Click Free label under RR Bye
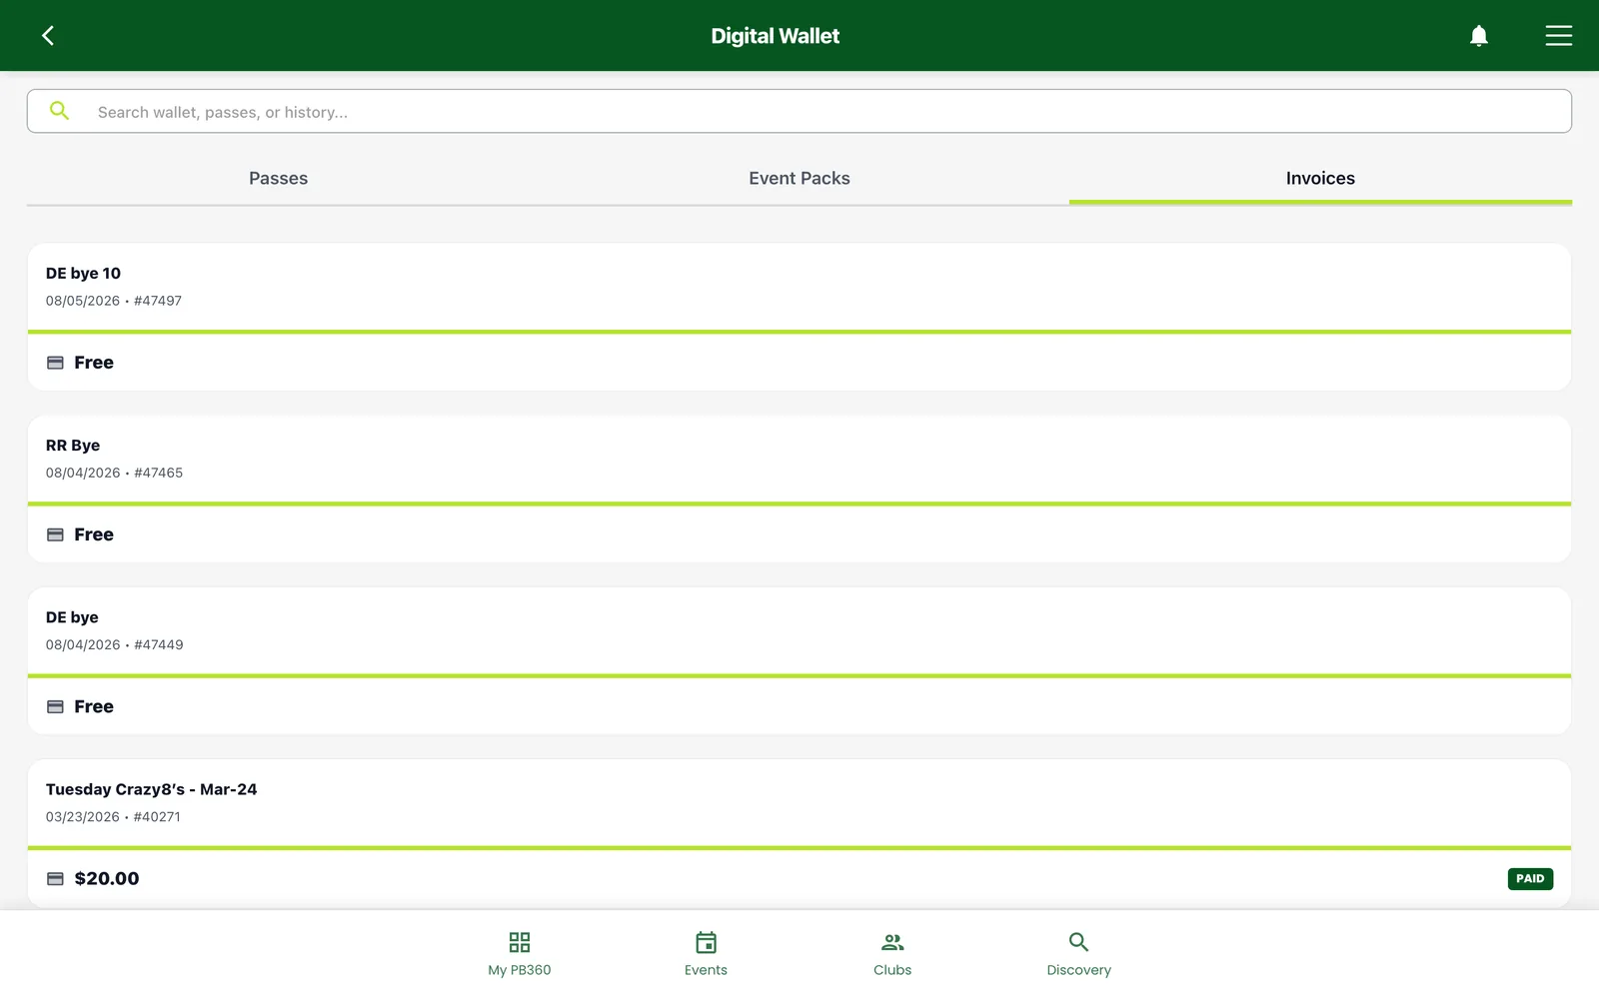Viewport: 1599px width, 999px height. (x=94, y=534)
